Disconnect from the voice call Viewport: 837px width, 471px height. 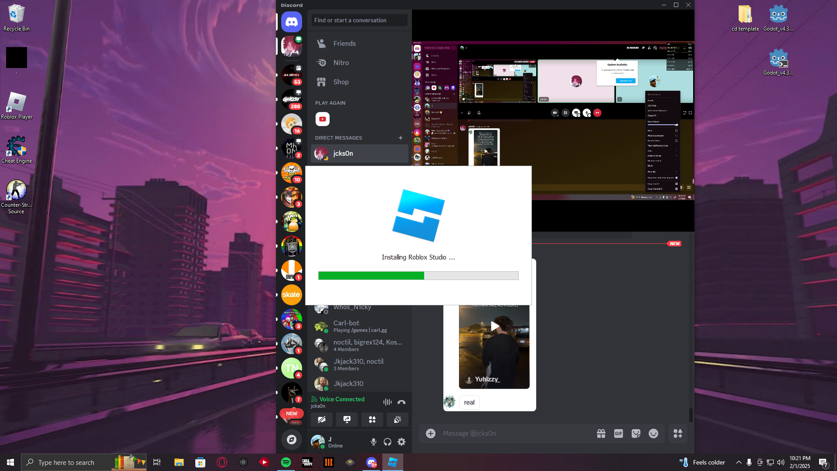(x=401, y=402)
